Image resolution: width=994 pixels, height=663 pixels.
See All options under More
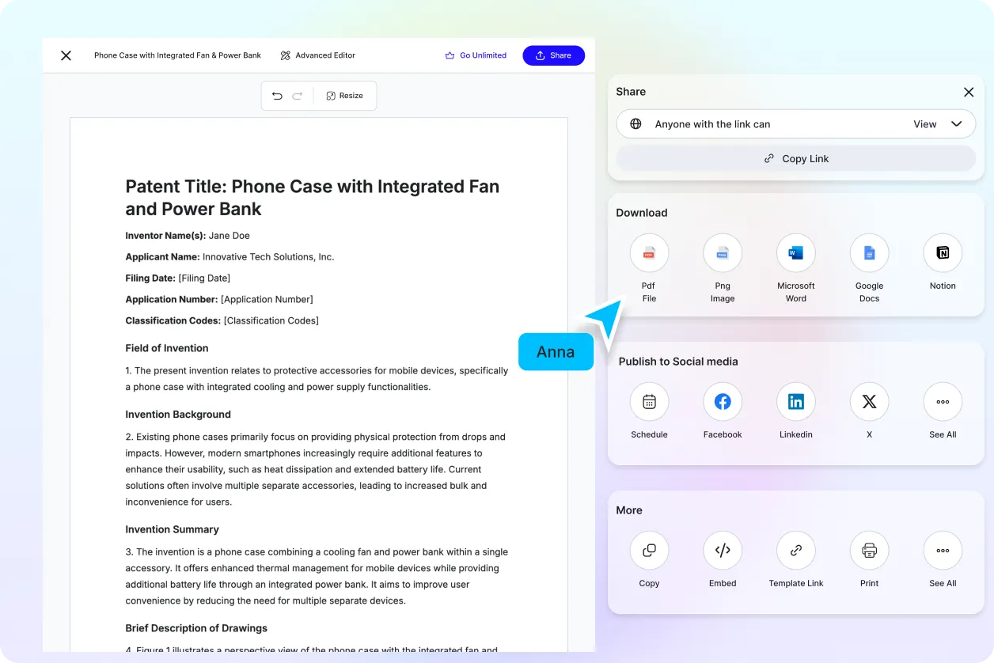point(943,551)
